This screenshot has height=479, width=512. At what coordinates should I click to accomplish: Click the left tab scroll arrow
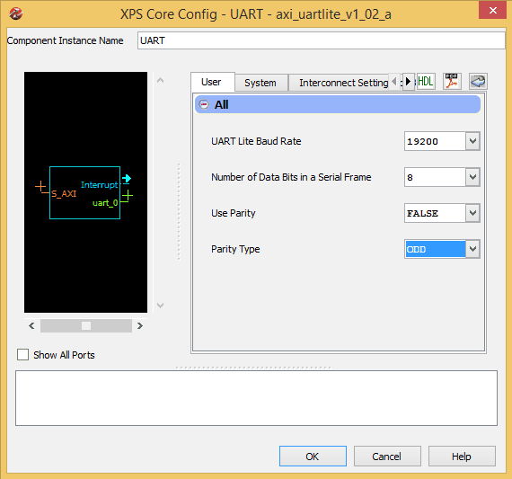pos(394,81)
